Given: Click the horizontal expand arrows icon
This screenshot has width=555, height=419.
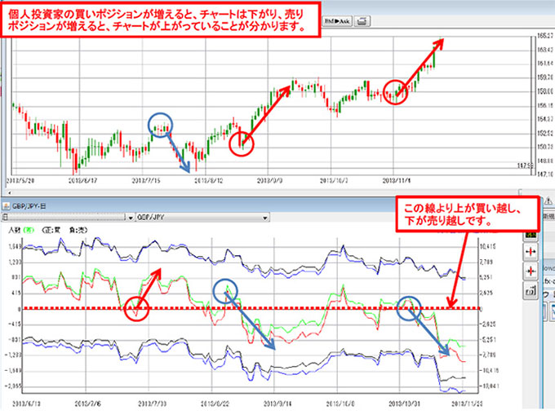Looking at the screenshot, I should [x=531, y=253].
